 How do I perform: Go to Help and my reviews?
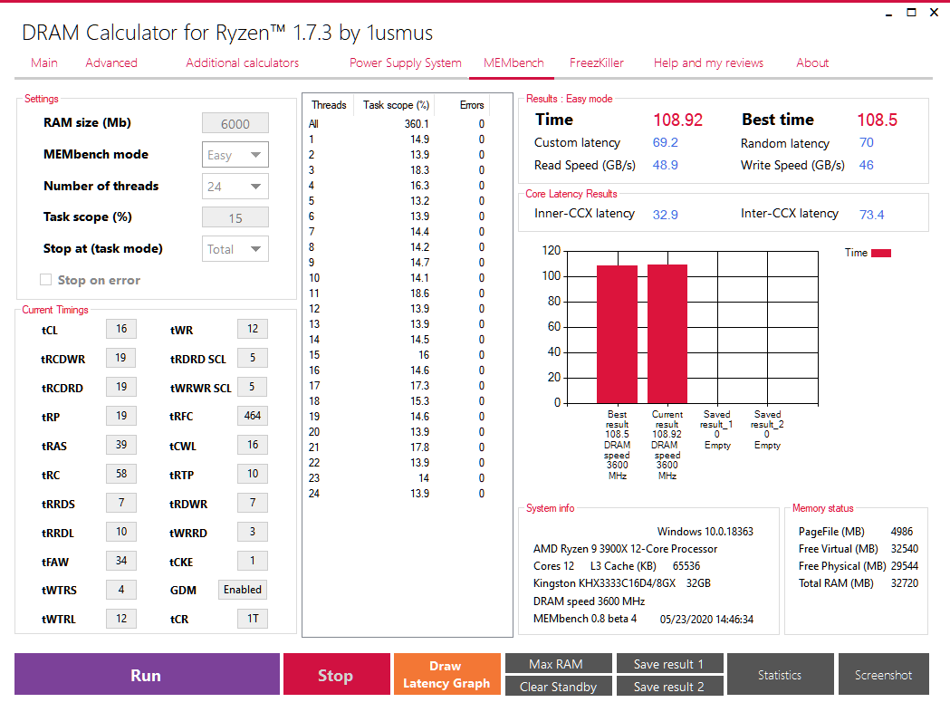point(708,63)
